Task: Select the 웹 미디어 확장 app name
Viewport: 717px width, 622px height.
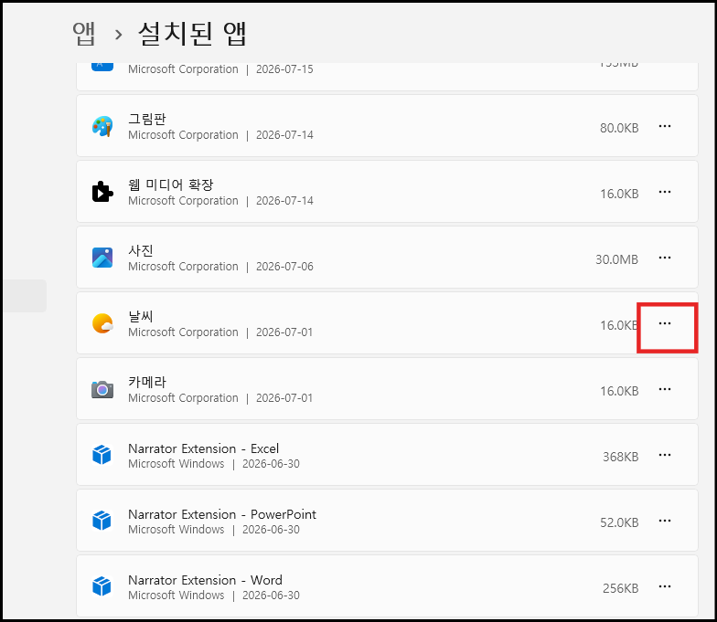Action: 170,184
